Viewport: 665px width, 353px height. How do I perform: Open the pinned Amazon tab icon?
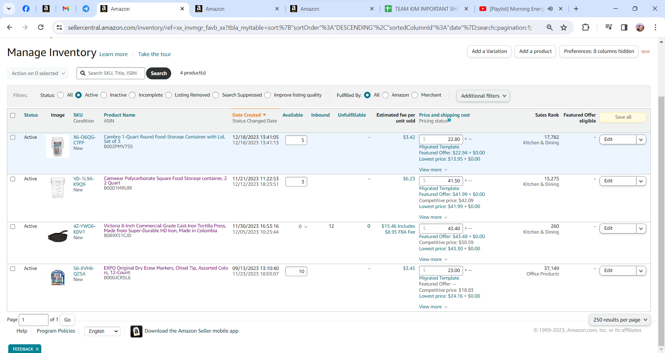click(x=46, y=9)
